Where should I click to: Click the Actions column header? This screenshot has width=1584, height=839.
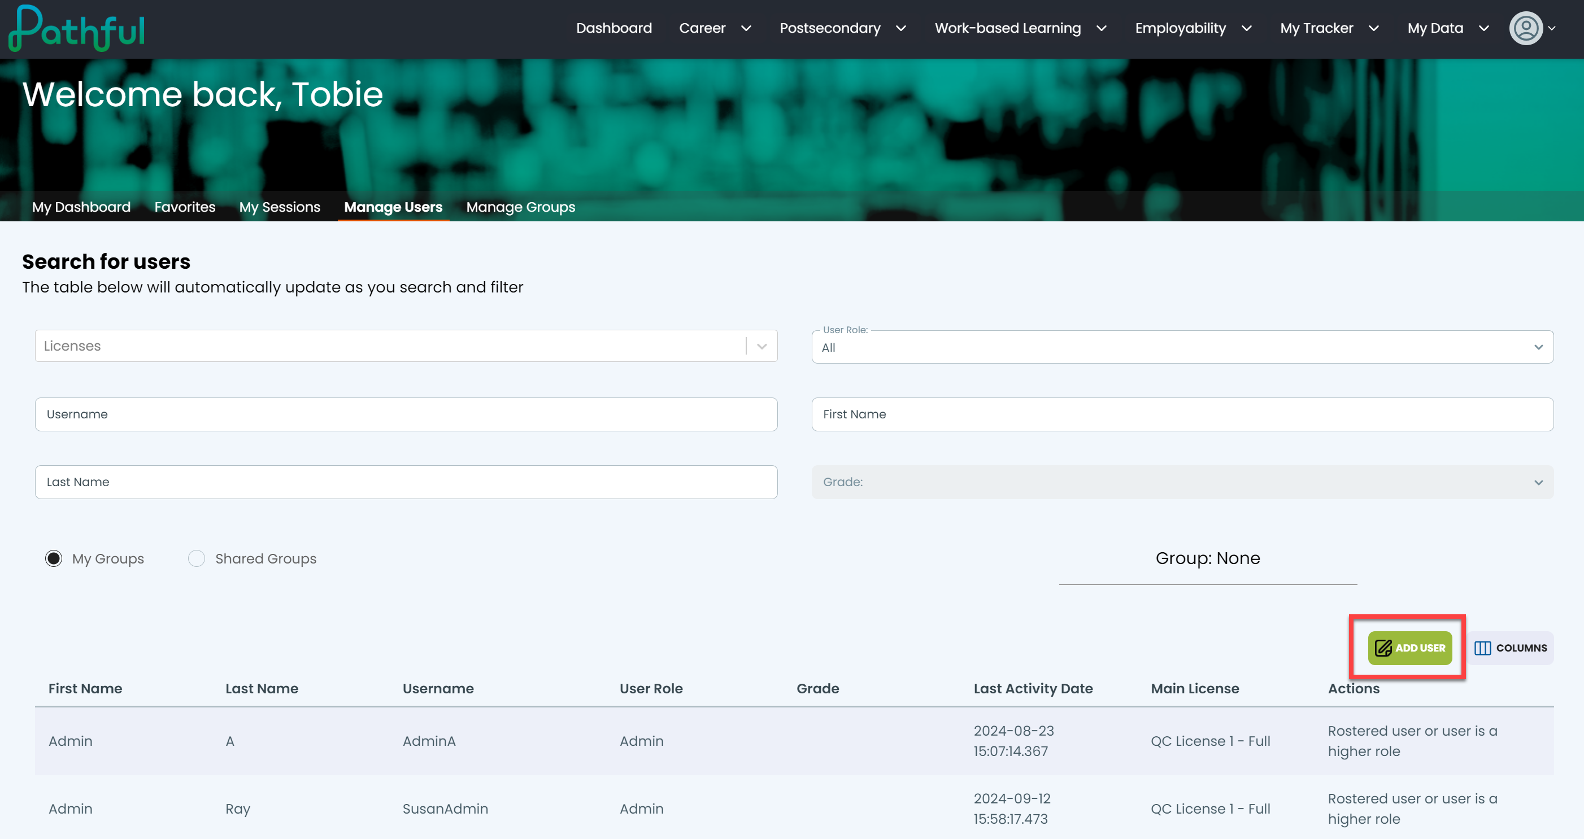point(1354,688)
